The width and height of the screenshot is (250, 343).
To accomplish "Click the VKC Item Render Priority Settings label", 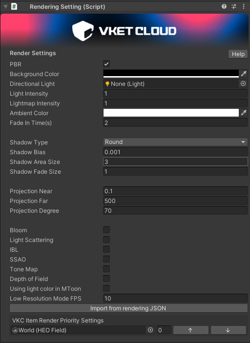I will click(x=58, y=321).
